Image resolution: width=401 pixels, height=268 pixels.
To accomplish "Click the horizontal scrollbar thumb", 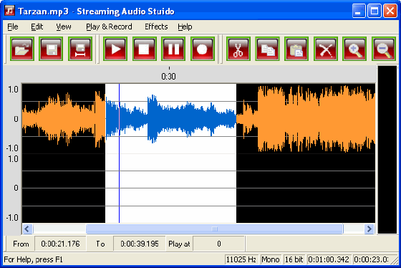I will pyautogui.click(x=215, y=229).
